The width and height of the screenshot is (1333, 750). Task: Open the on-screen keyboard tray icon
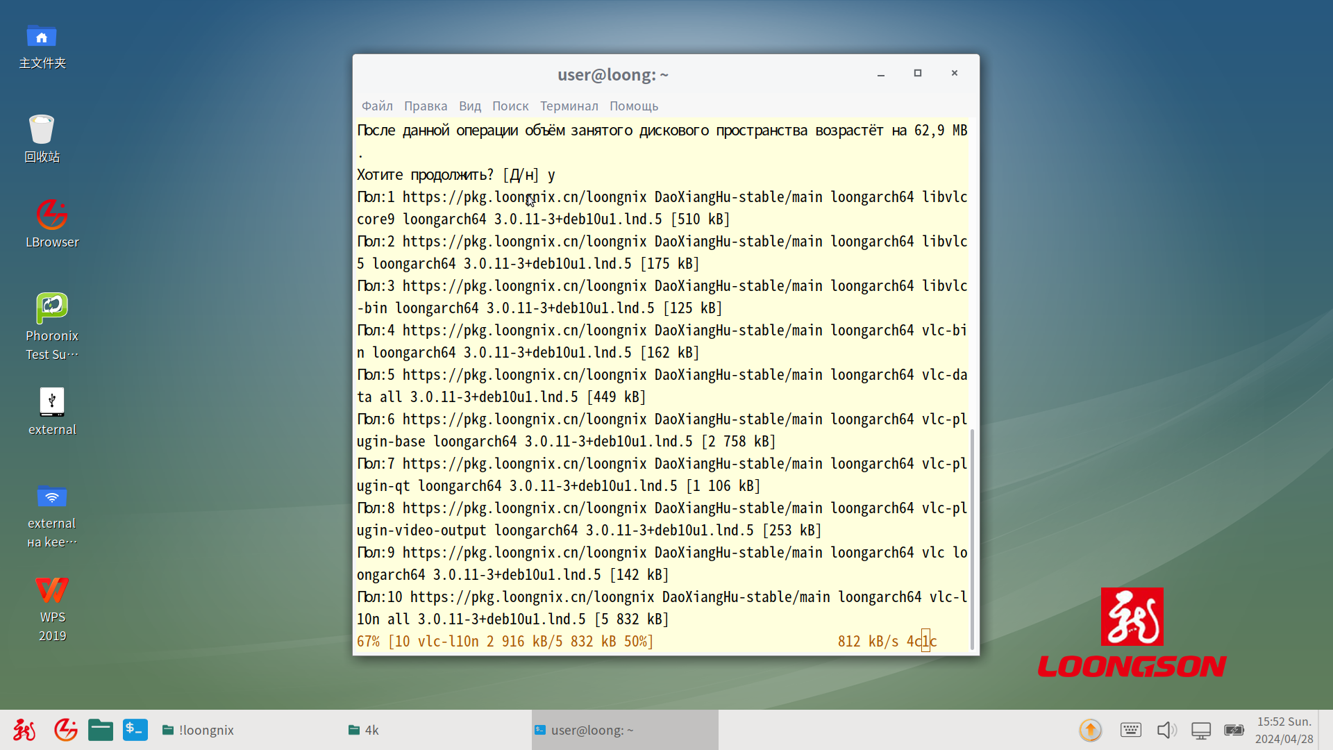pyautogui.click(x=1130, y=730)
